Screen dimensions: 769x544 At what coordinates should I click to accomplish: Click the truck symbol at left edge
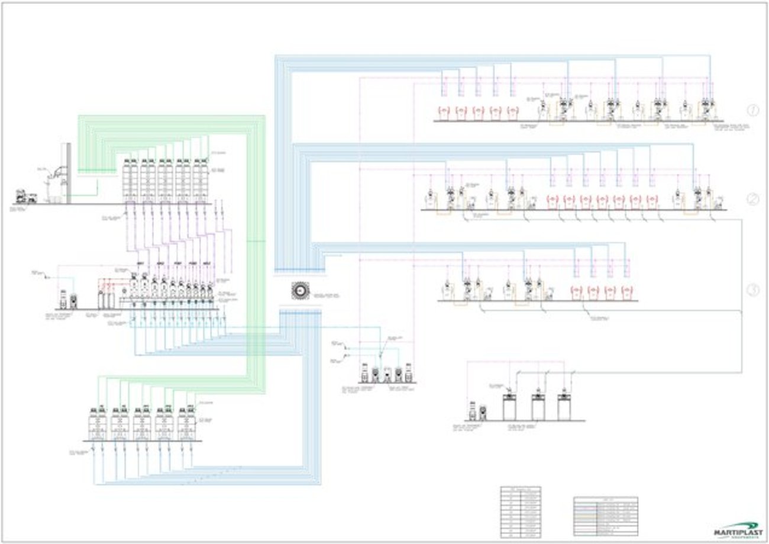pos(27,196)
